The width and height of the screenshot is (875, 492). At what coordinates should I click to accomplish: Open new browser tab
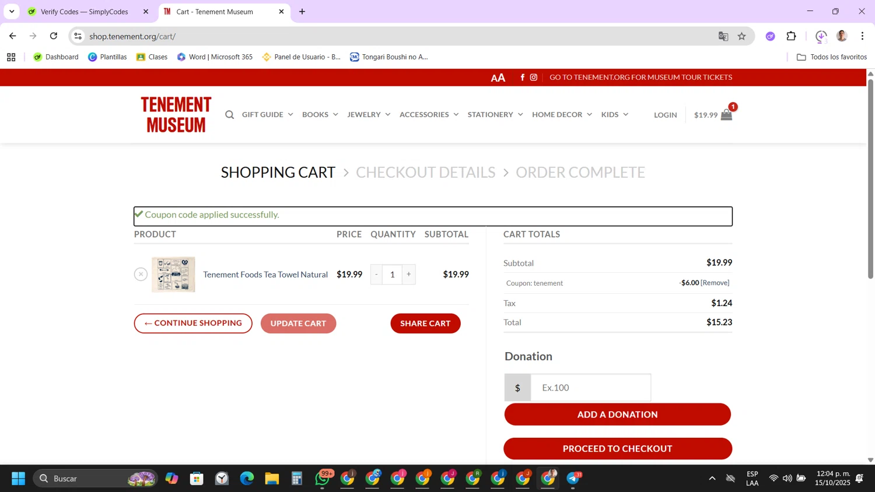pyautogui.click(x=302, y=12)
